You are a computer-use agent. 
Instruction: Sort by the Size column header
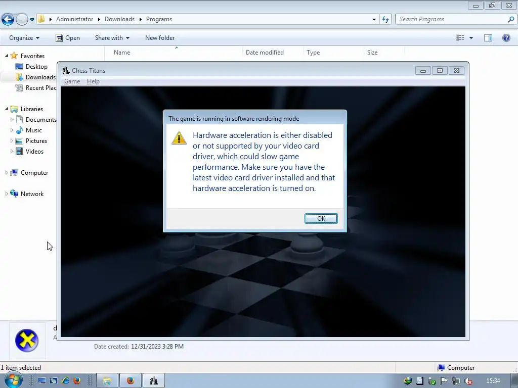(372, 52)
